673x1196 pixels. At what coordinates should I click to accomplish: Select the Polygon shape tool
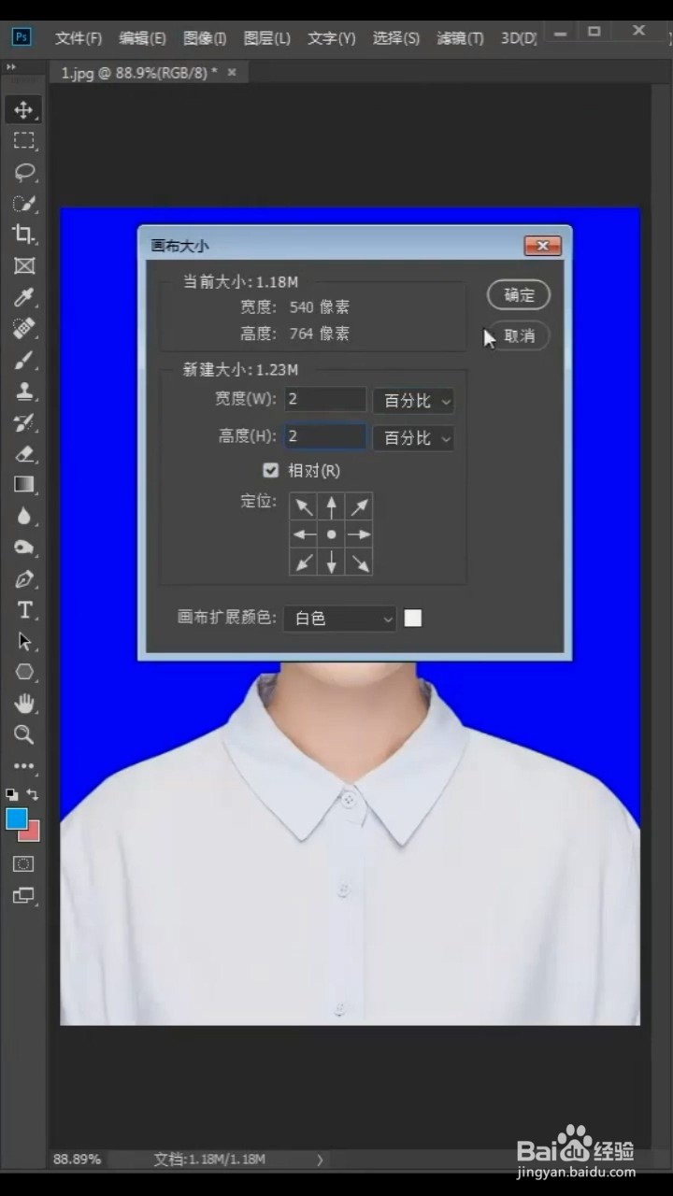click(x=23, y=673)
